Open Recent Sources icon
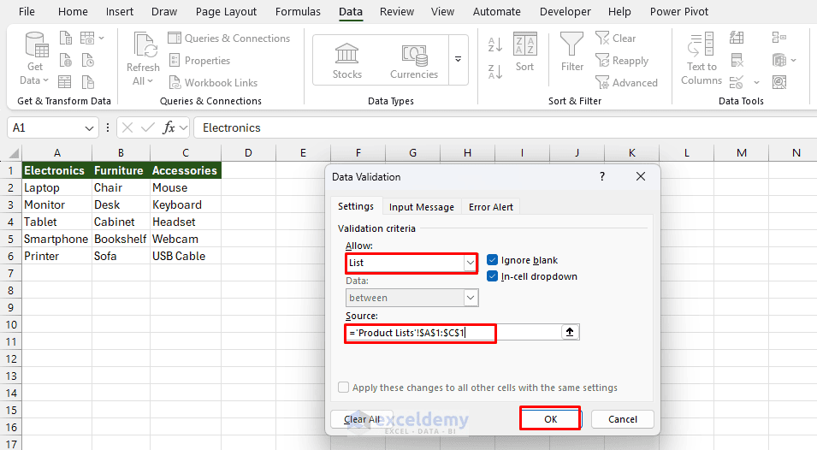 click(x=87, y=61)
